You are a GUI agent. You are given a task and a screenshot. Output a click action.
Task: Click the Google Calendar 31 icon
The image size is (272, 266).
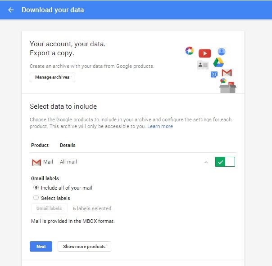(214, 75)
